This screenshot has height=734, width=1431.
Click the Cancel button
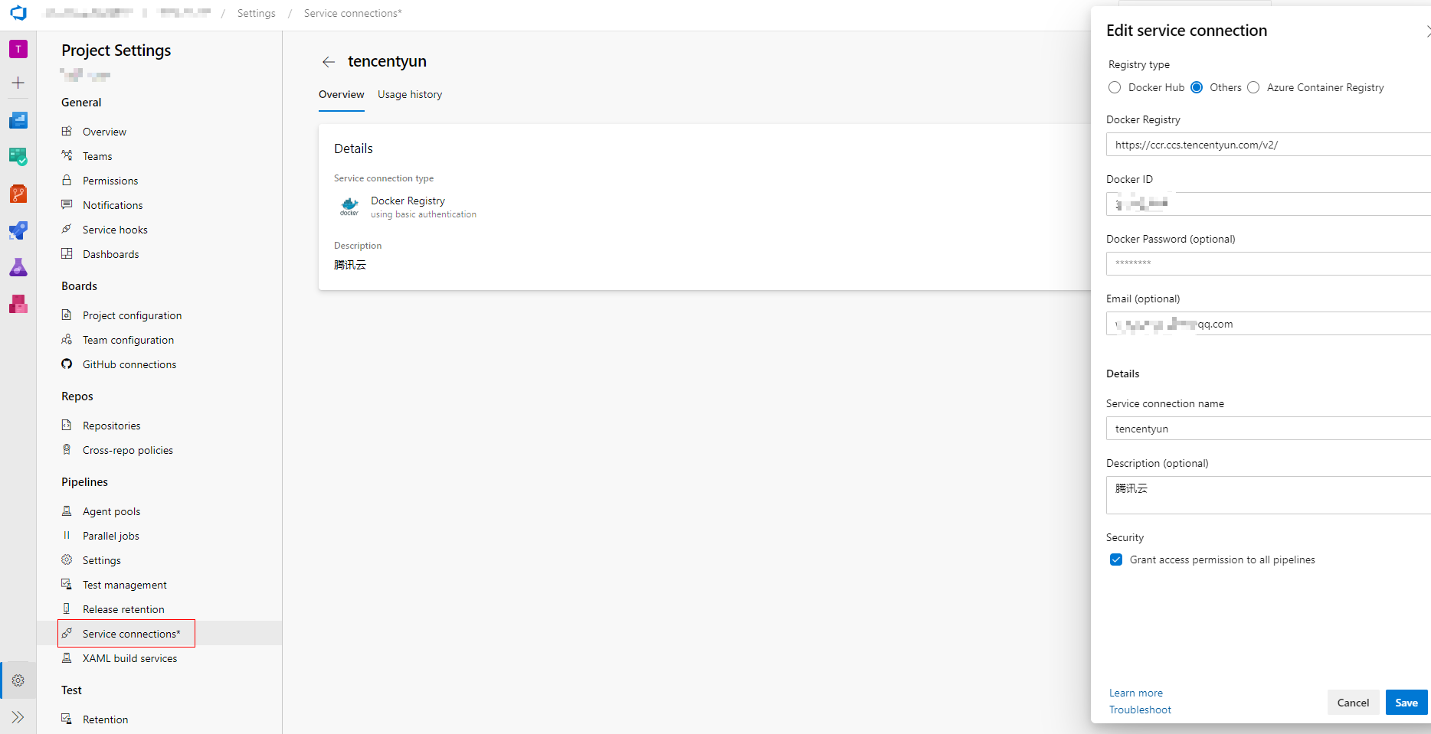coord(1353,703)
